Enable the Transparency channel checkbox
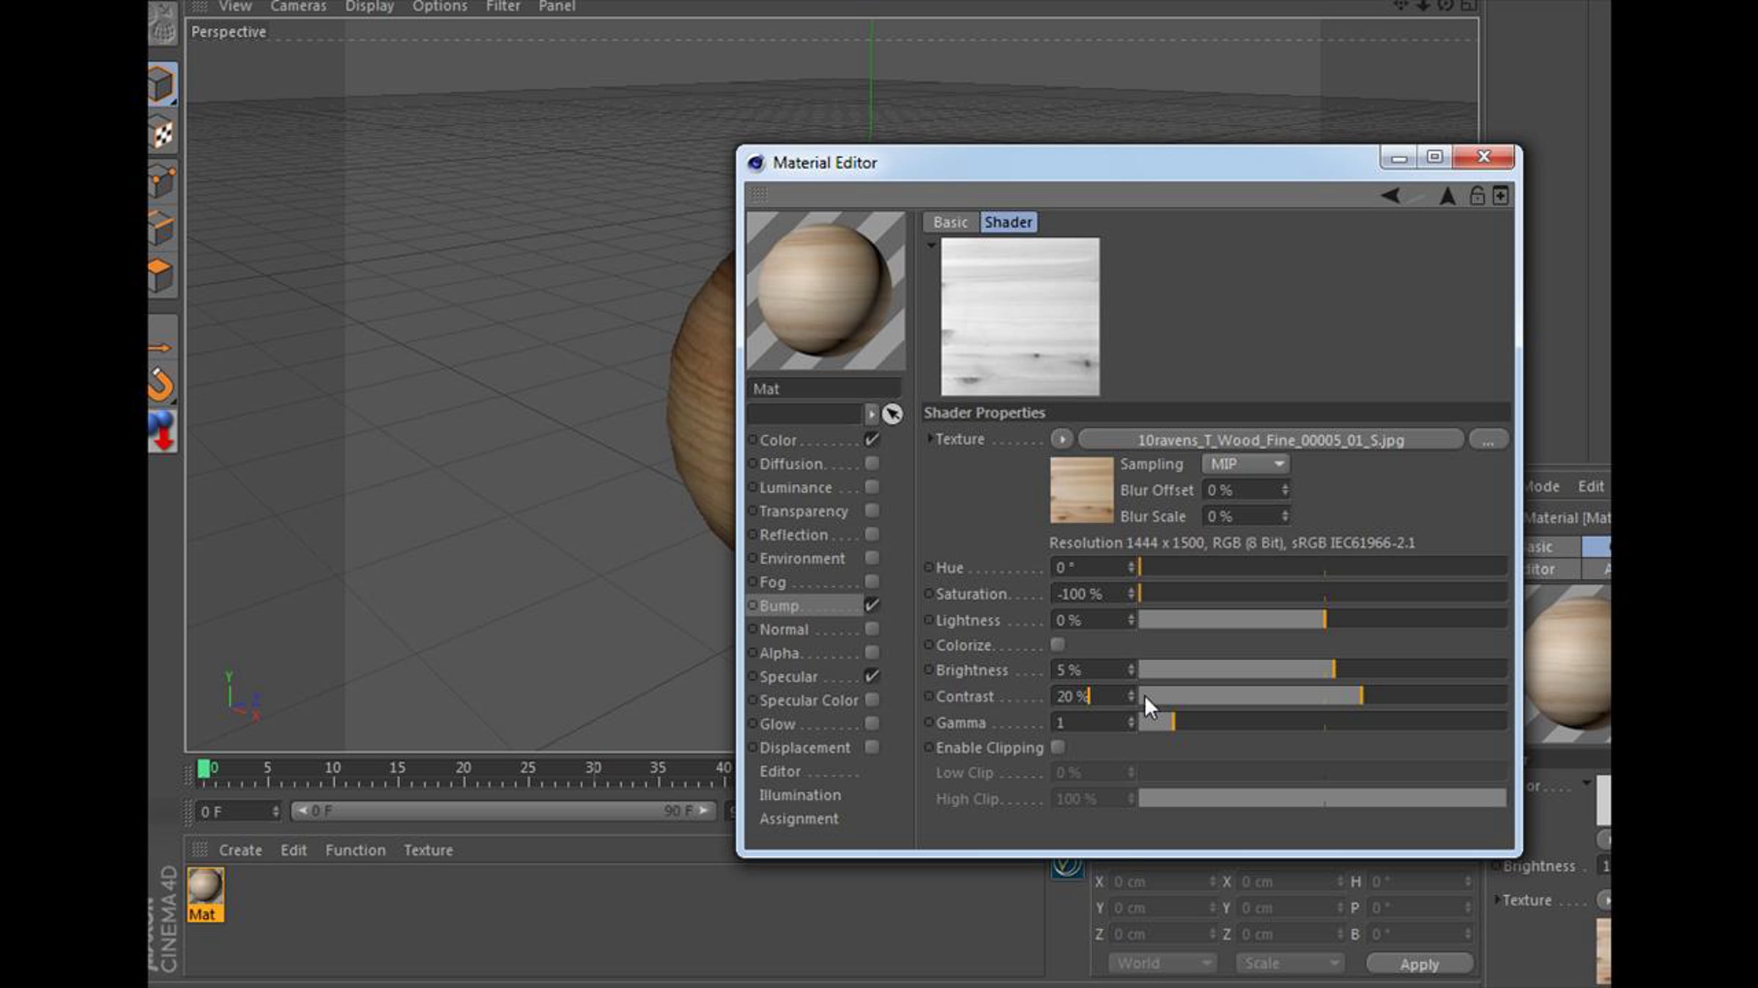Viewport: 1758px width, 988px height. pos(872,510)
